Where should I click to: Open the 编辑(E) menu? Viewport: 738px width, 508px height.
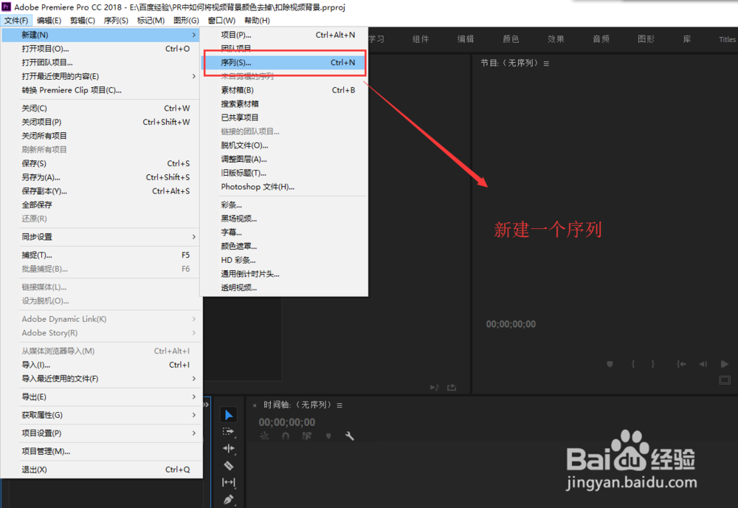[x=49, y=20]
